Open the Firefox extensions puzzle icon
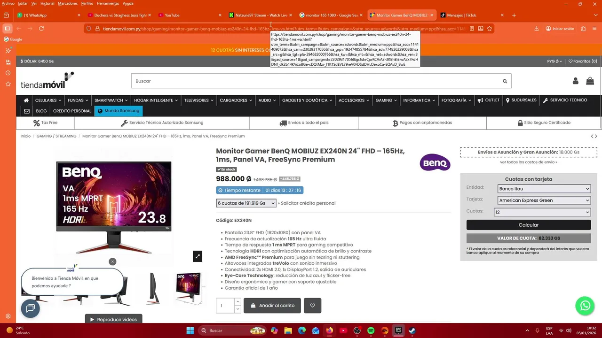 pyautogui.click(x=583, y=29)
